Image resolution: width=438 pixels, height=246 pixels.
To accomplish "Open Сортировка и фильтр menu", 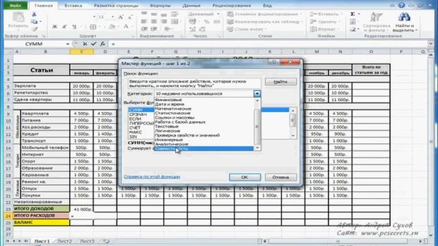I will point(376,22).
